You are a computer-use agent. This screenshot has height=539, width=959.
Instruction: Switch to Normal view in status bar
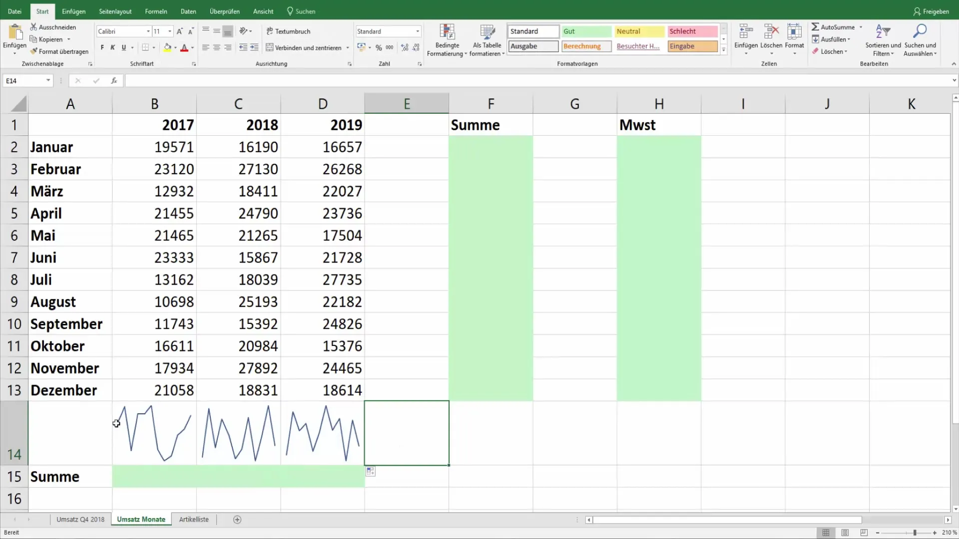click(x=826, y=533)
